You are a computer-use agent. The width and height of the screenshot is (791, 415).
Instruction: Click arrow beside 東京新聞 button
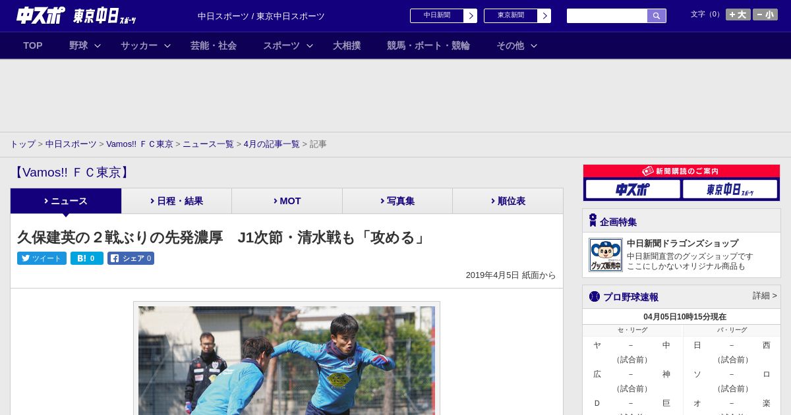[544, 16]
